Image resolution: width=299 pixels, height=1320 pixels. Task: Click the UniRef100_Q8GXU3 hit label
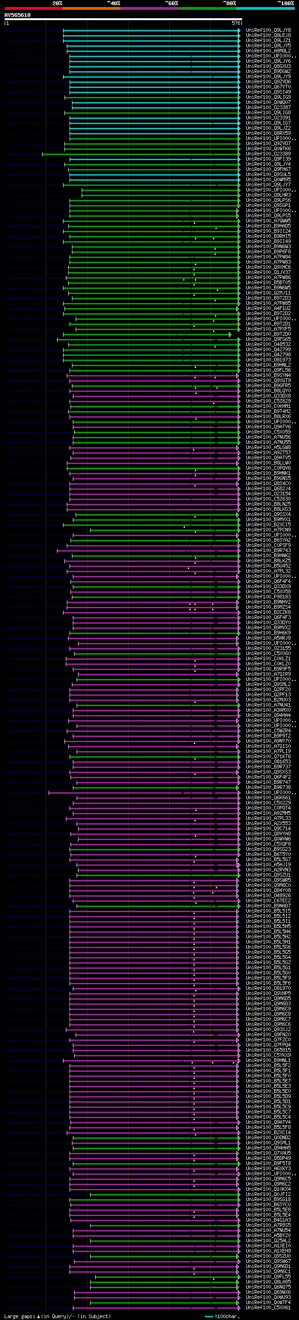[268, 66]
